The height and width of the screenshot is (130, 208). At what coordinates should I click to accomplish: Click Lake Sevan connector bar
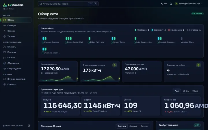point(135,38)
